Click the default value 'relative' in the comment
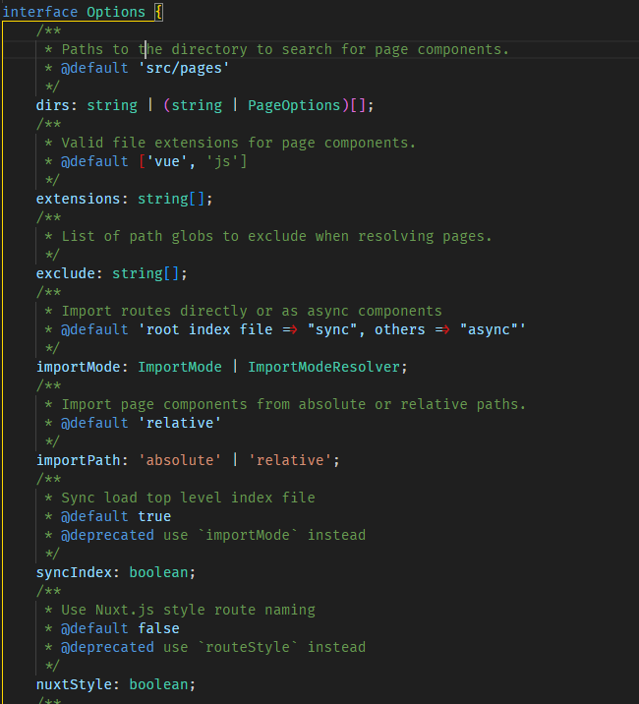 click(180, 423)
